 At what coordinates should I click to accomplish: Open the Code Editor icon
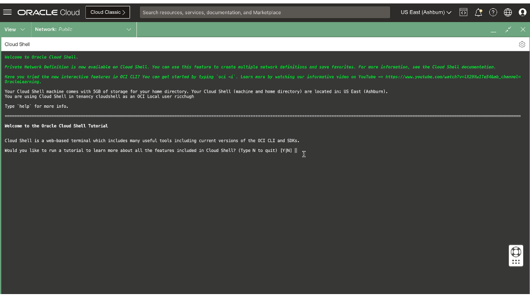[x=463, y=12]
